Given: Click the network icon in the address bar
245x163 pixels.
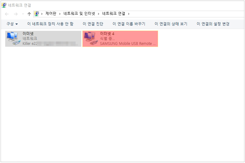Looking at the screenshot, I should point(37,14).
